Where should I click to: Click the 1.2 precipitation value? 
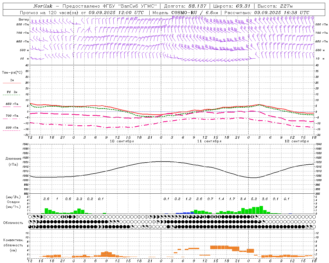(x=188, y=199)
